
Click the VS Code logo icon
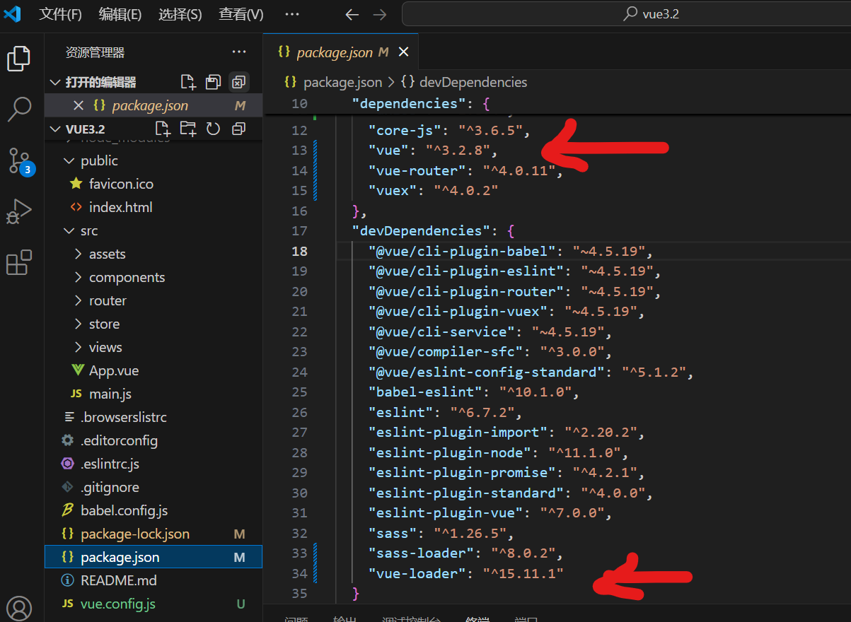[x=12, y=14]
